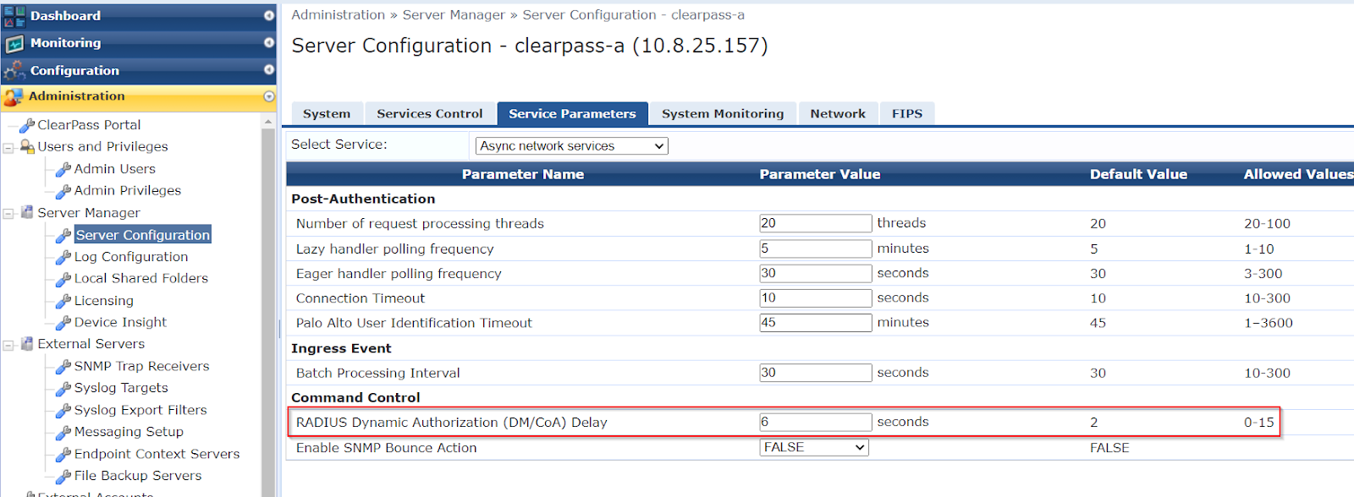Viewport: 1354px width, 497px height.
Task: Click the Licensing wrench icon
Action: tap(63, 301)
